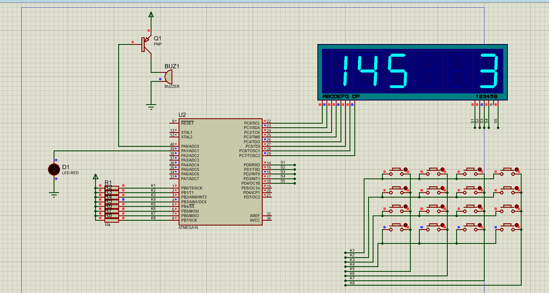
Task: Select the U2 ATMEGA16 chip body
Action: point(221,172)
